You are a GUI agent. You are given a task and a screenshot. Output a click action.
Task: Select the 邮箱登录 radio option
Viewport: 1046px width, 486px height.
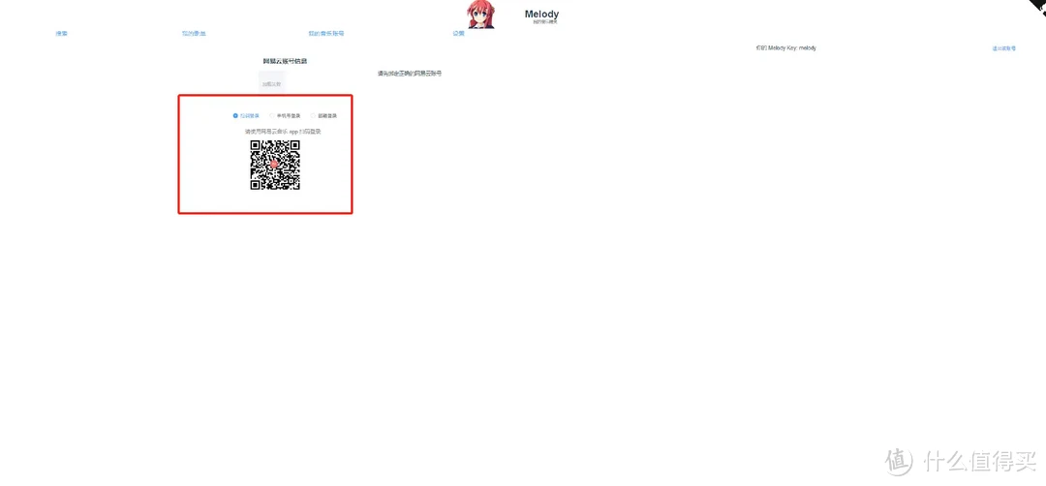point(323,116)
